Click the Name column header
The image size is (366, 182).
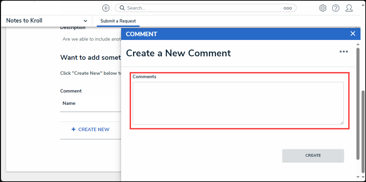(x=69, y=103)
